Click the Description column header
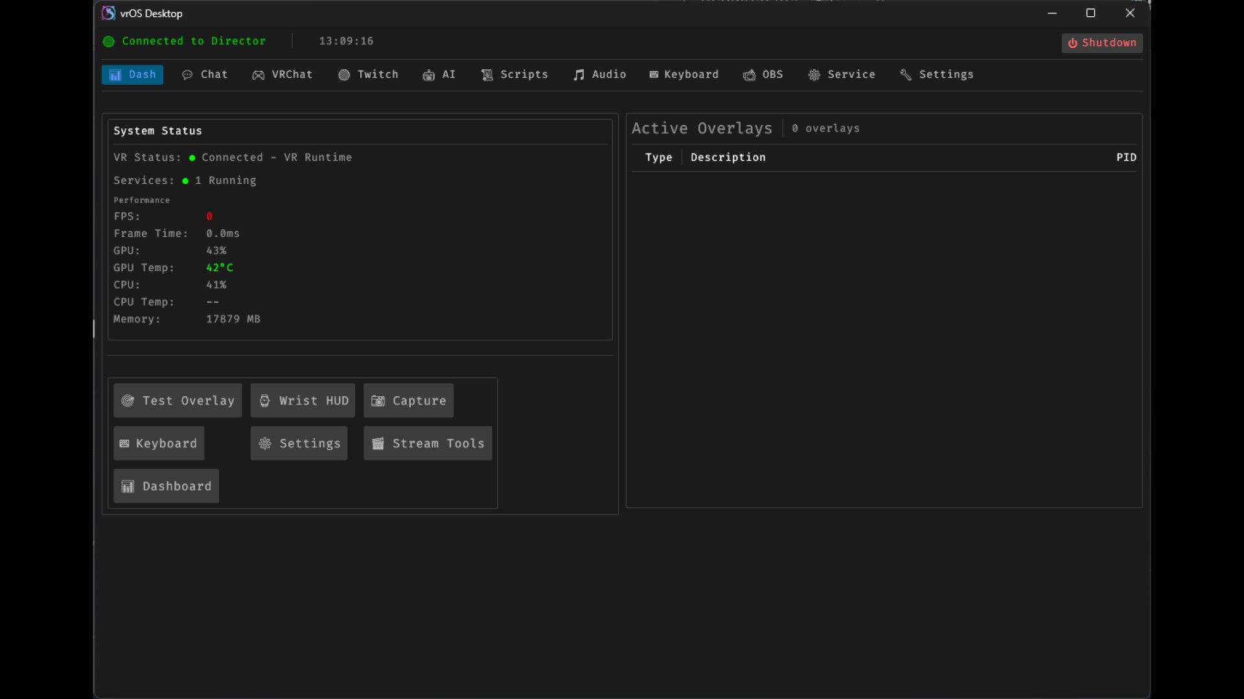 pyautogui.click(x=728, y=157)
